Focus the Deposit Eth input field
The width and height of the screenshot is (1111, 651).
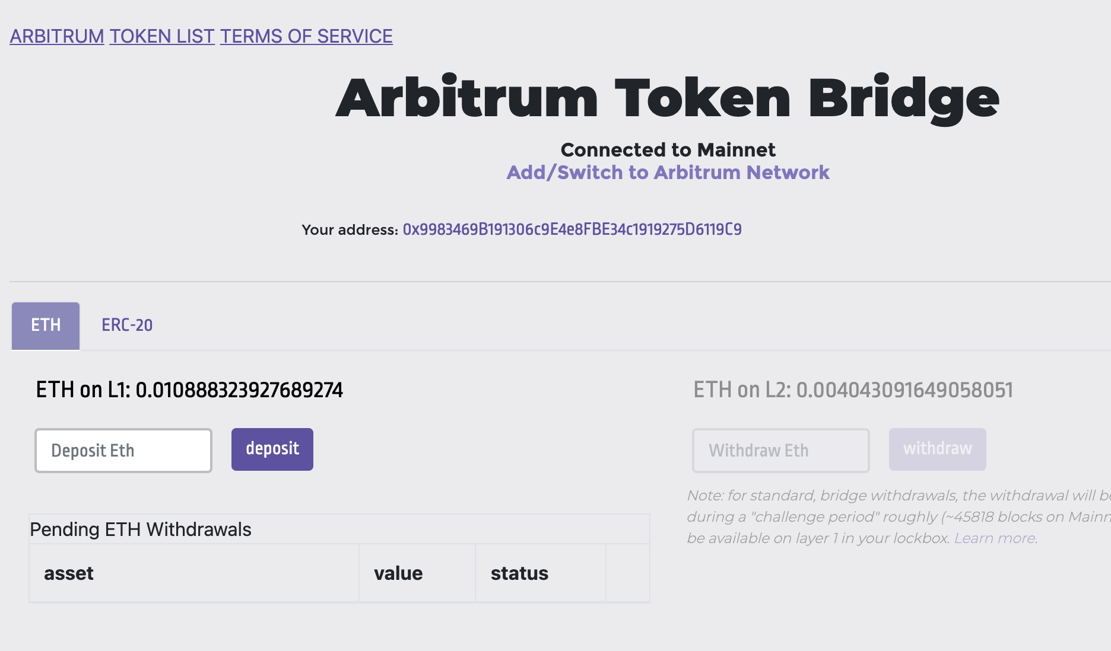pyautogui.click(x=123, y=451)
